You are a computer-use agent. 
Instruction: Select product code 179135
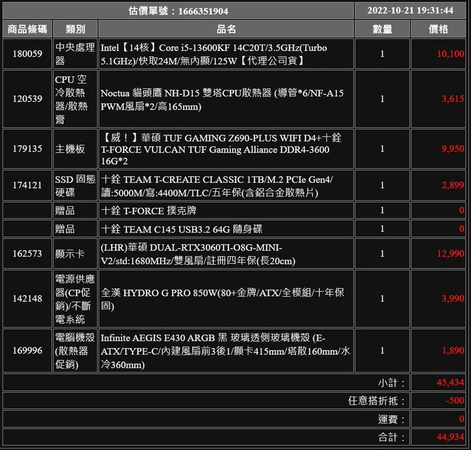[27, 148]
